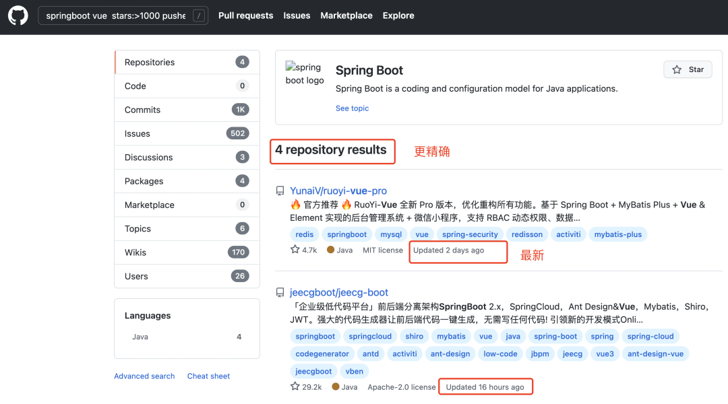Focus the GitHub search input field
This screenshot has width=728, height=404.
pos(115,15)
